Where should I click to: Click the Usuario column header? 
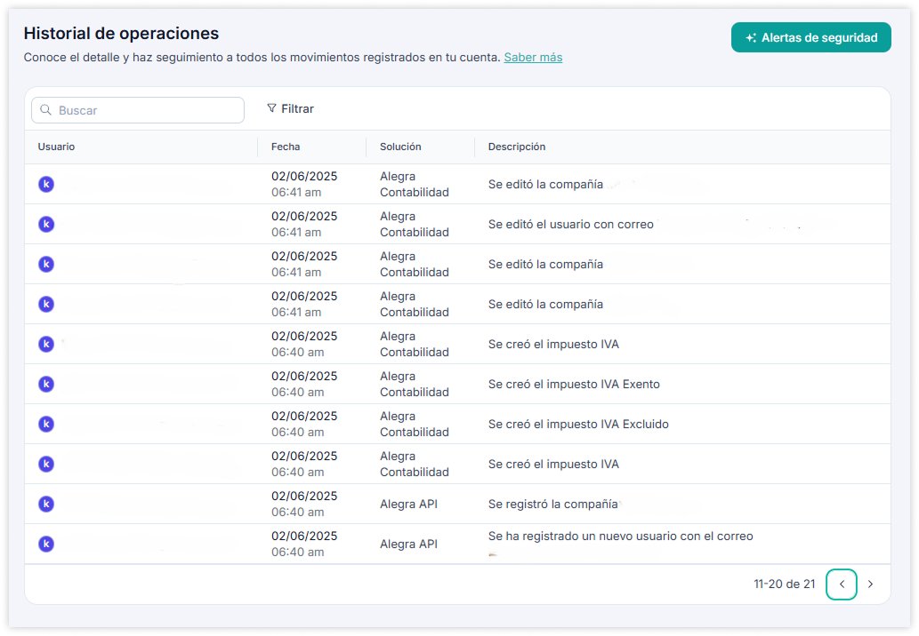pos(56,147)
